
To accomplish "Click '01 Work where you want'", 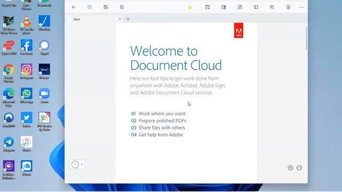I will tap(158, 114).
